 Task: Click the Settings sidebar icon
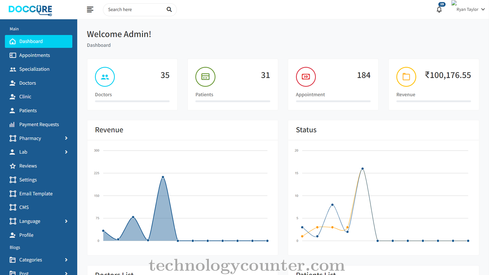tap(13, 180)
